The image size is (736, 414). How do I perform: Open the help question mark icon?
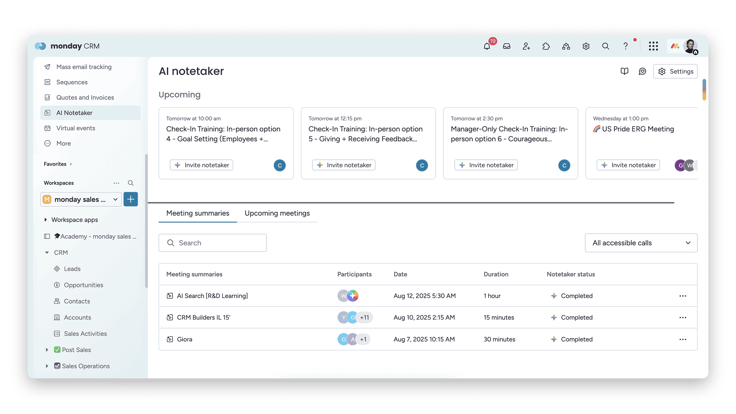626,46
